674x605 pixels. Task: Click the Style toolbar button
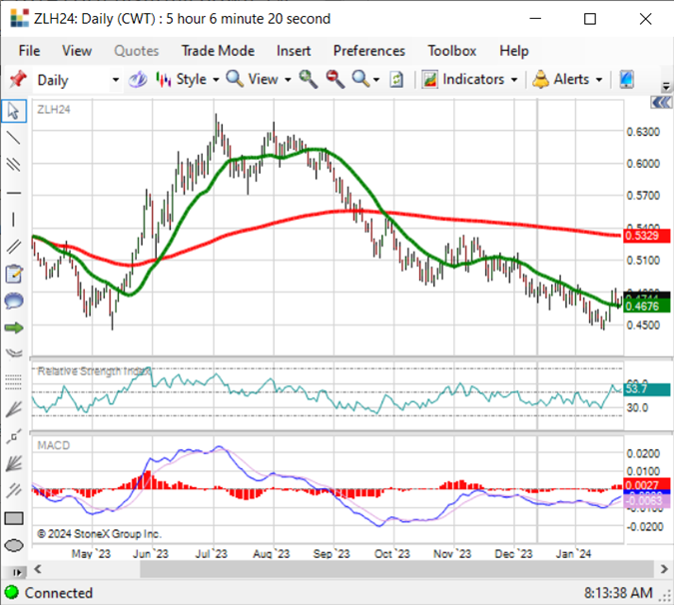pyautogui.click(x=188, y=80)
